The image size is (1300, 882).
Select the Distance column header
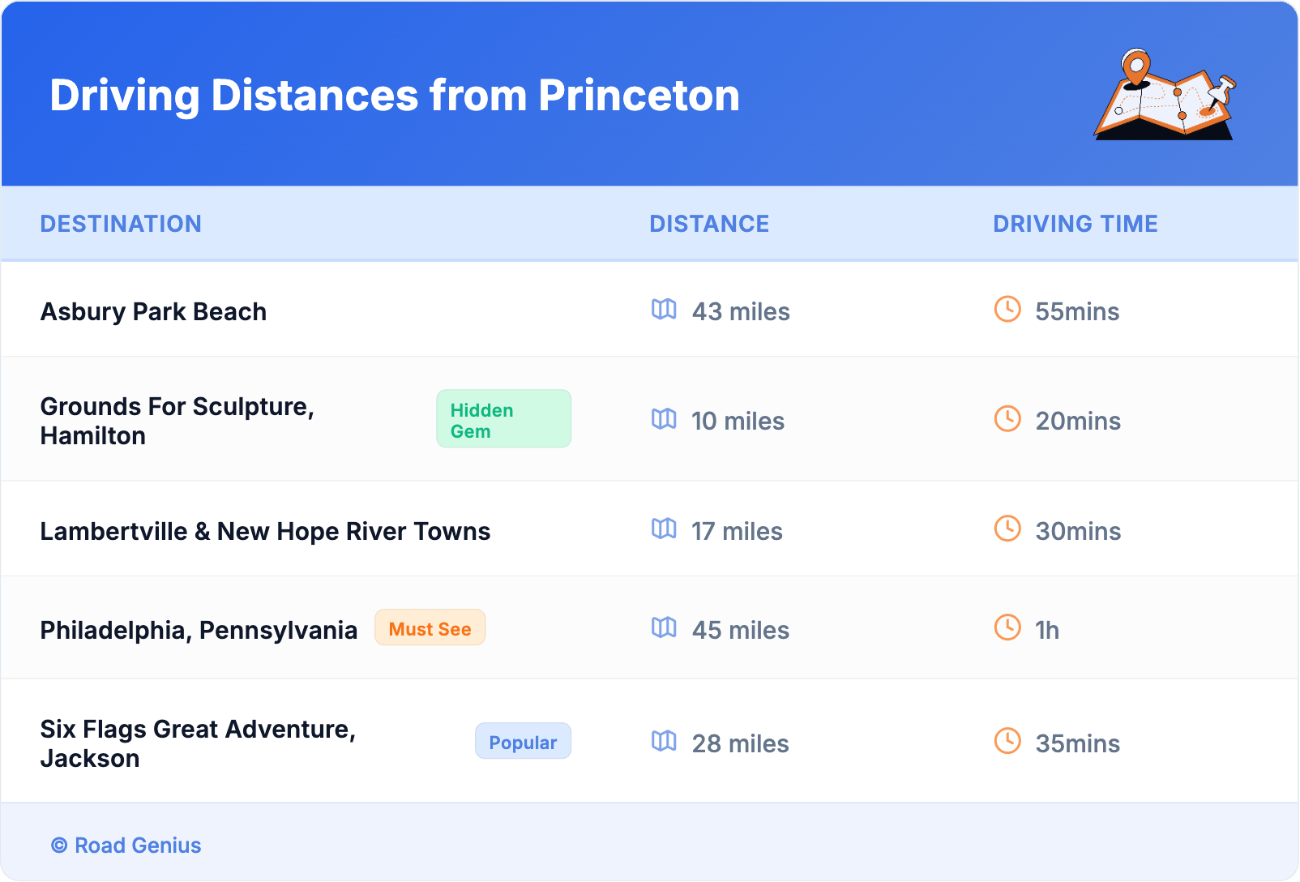click(x=709, y=224)
